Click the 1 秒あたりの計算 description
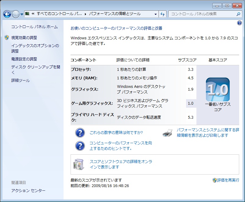The width and height of the screenshot is (245, 202). [131, 70]
